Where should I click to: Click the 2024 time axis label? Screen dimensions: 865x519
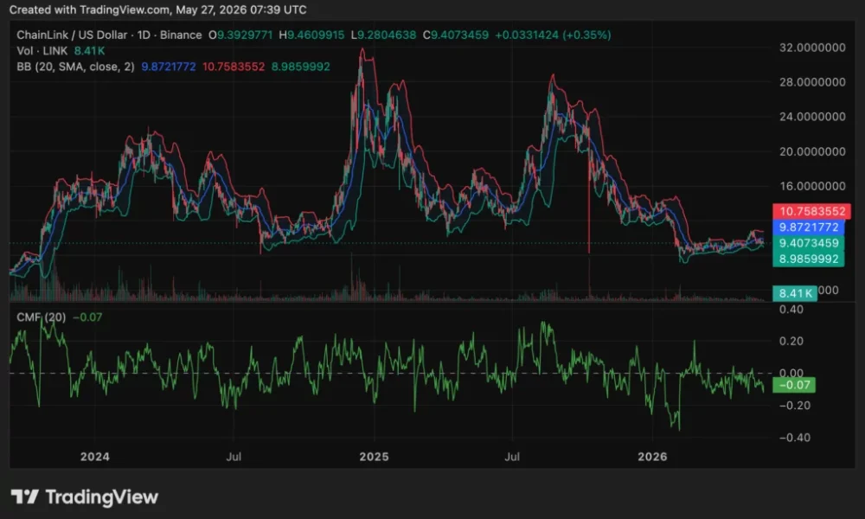coord(95,457)
